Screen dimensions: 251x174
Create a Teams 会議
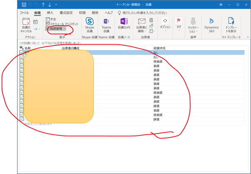(106, 25)
